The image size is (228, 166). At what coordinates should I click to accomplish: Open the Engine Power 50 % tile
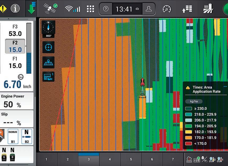(x=17, y=101)
